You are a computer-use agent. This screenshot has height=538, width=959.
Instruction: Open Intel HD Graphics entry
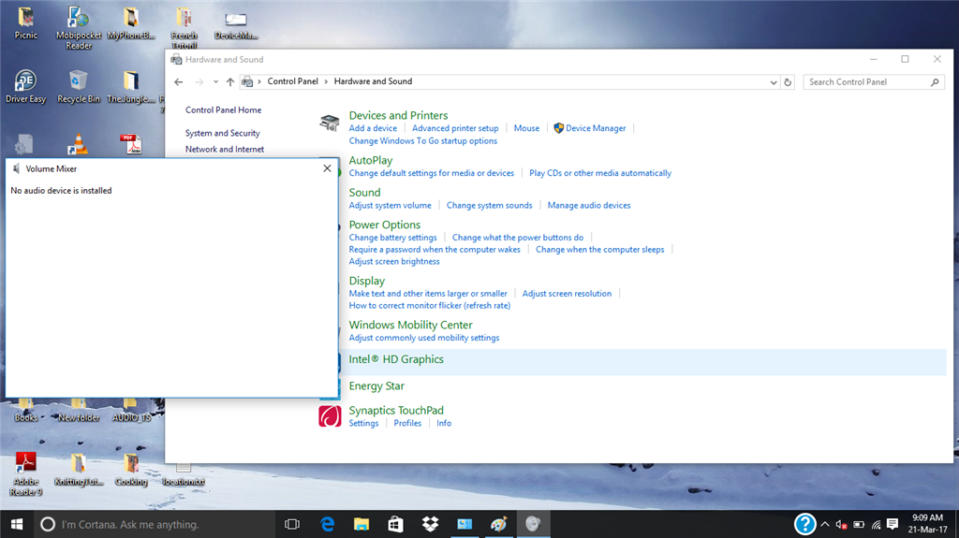point(396,359)
